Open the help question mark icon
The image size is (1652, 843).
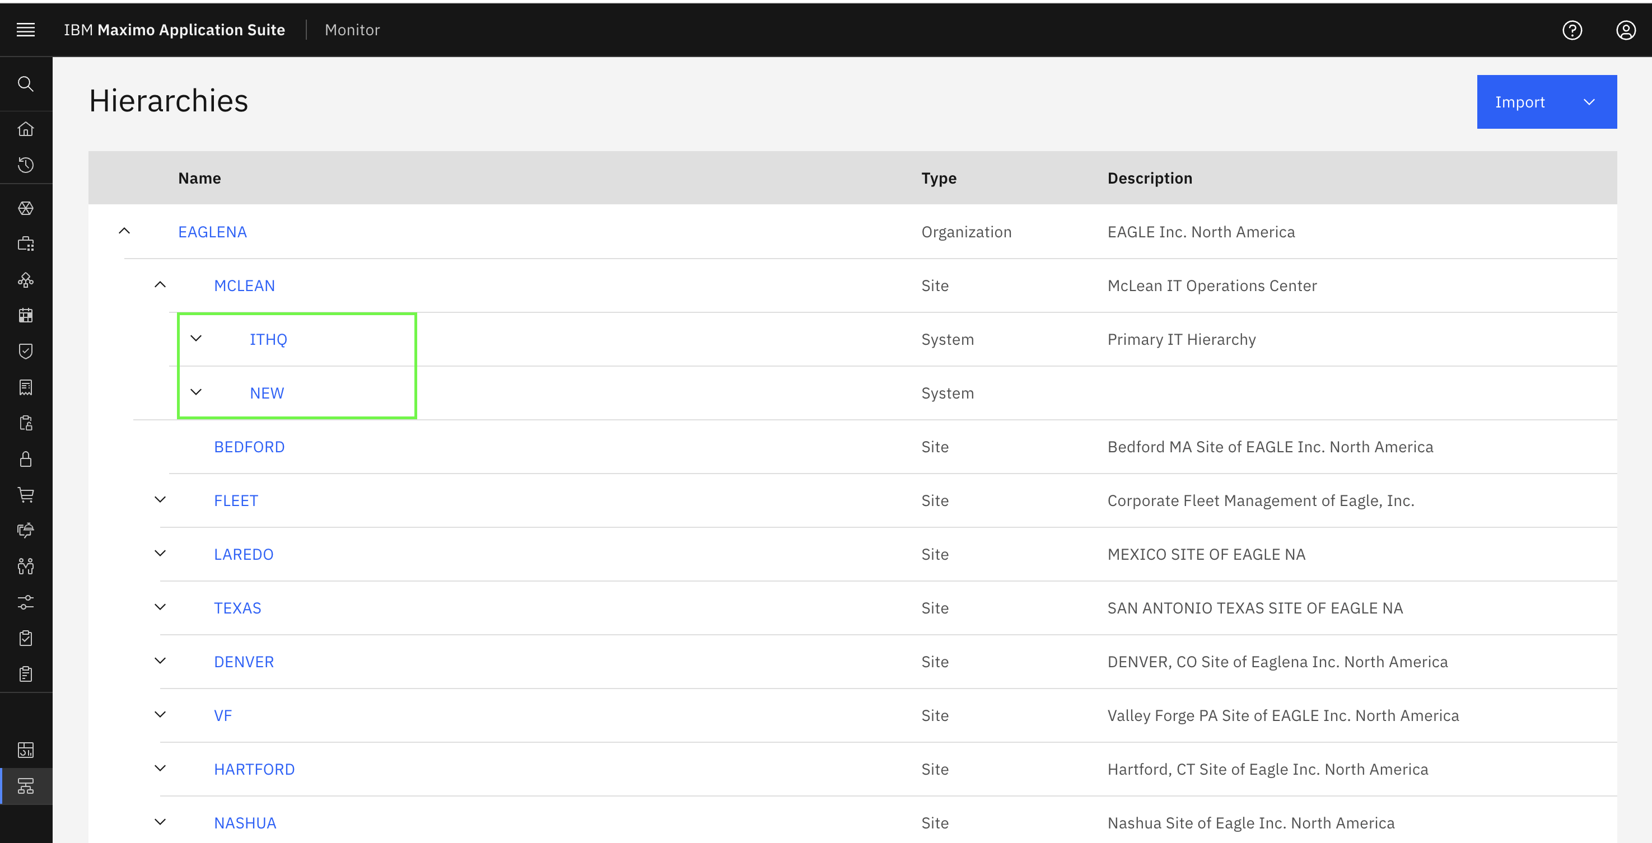1572,30
